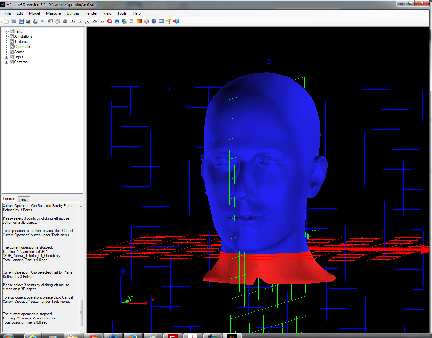
Task: Open settings with the gear icon
Action: pos(146,21)
